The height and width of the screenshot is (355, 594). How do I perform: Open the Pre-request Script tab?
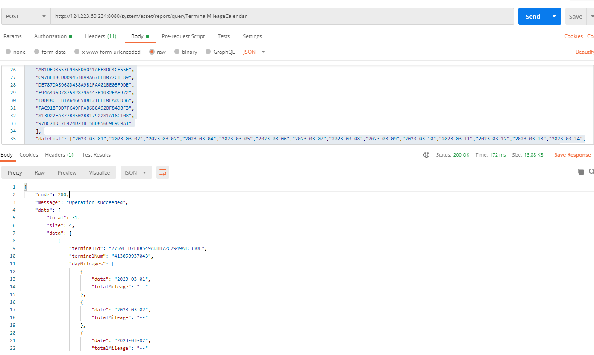click(x=183, y=36)
